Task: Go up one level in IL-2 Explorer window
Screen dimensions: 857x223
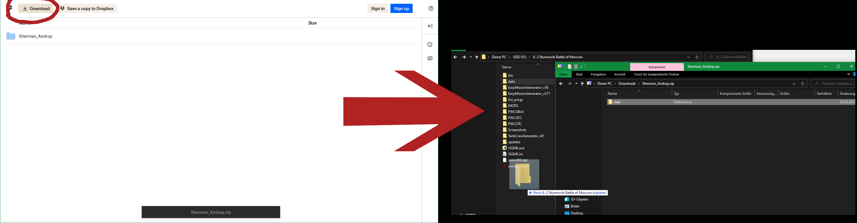Action: [476, 57]
